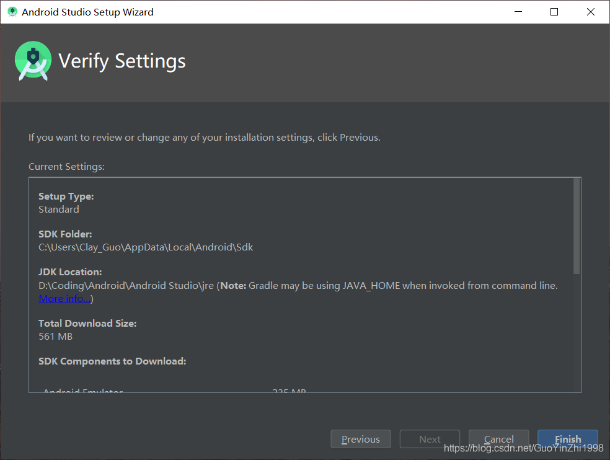610x460 pixels.
Task: Click the 'Current Settings:' label
Action: (66, 167)
